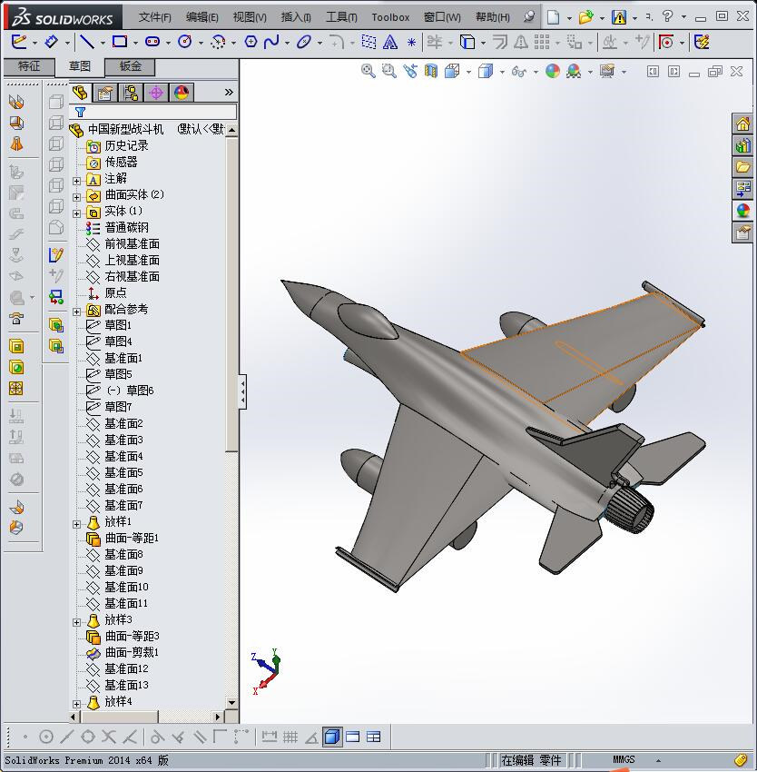Open the view orientation dropdown arrow
This screenshot has width=757, height=772.
[x=468, y=73]
